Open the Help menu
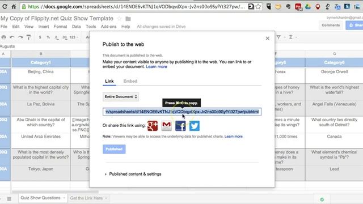The width and height of the screenshot is (363, 204). (x=126, y=27)
